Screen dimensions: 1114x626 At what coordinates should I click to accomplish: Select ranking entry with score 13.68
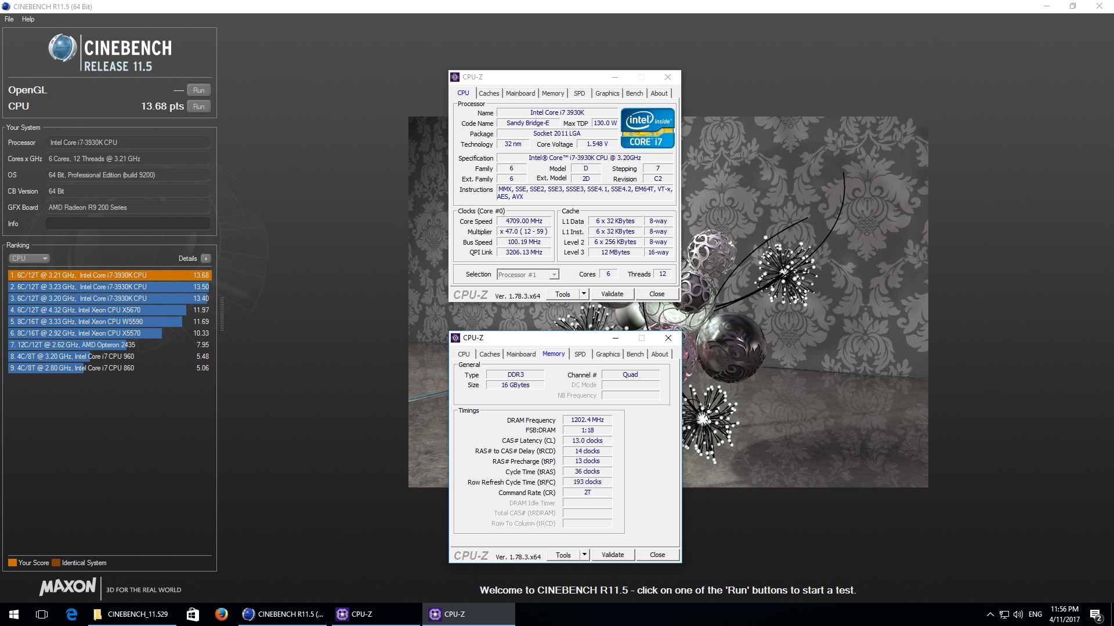point(110,275)
